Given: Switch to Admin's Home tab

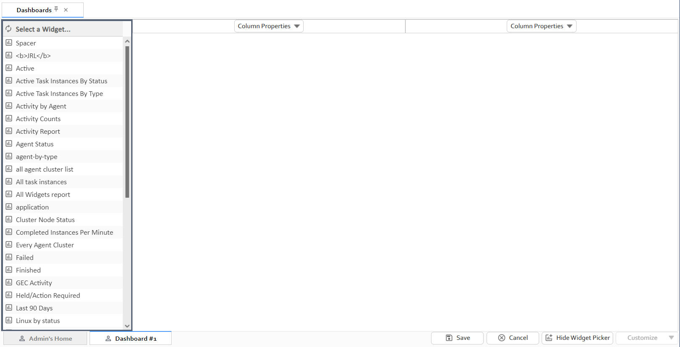Looking at the screenshot, I should 45,339.
